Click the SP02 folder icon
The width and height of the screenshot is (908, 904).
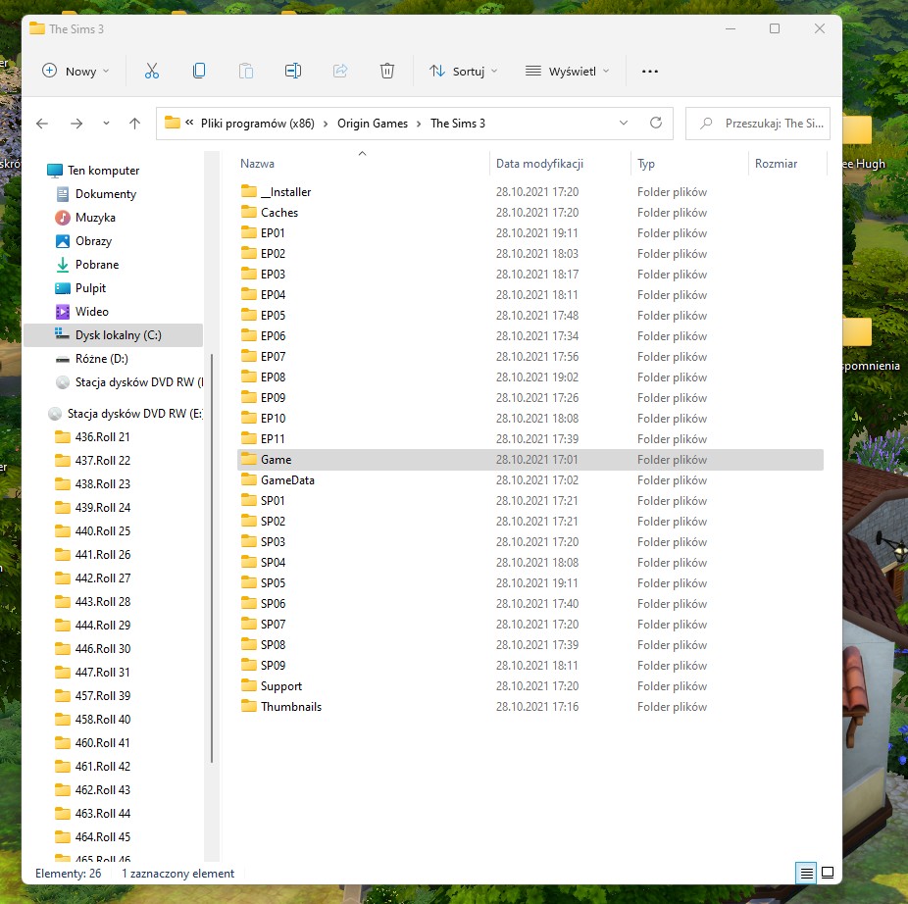pyautogui.click(x=248, y=522)
